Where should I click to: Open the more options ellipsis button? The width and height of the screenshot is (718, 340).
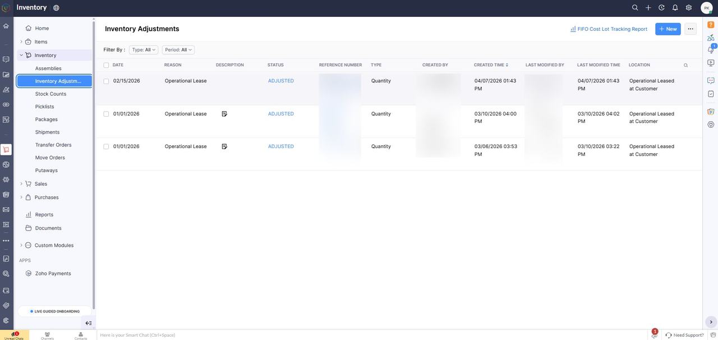point(691,29)
